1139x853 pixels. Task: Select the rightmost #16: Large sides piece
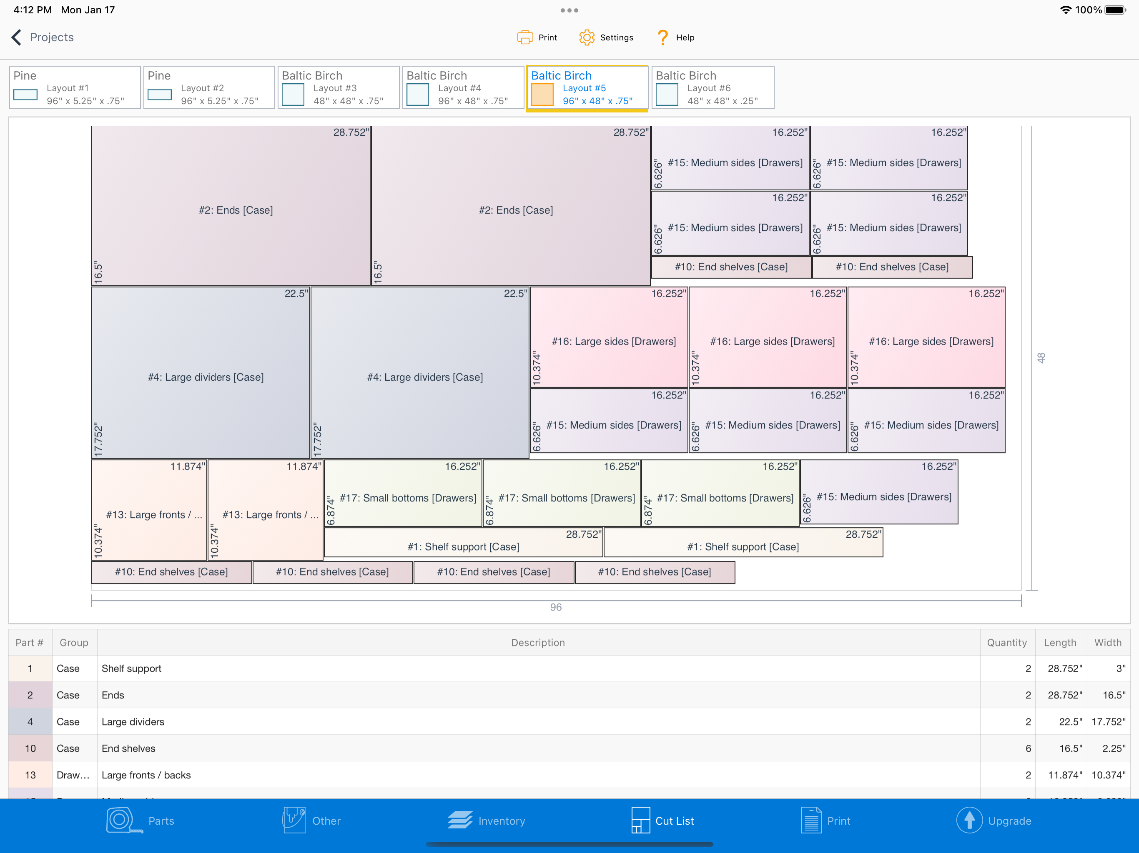click(x=926, y=337)
